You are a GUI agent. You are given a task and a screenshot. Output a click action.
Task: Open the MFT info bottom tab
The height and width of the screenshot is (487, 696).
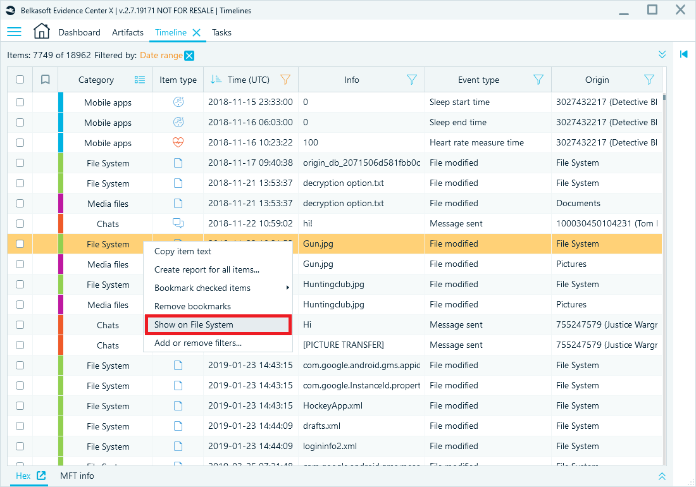coord(77,476)
